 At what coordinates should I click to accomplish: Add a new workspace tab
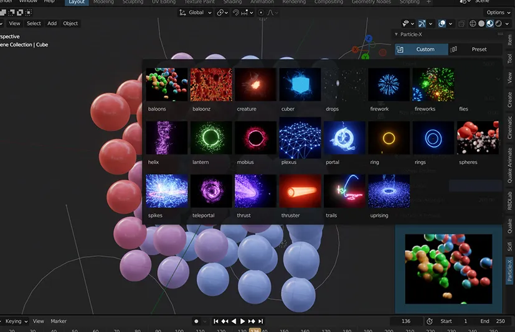pyautogui.click(x=428, y=2)
